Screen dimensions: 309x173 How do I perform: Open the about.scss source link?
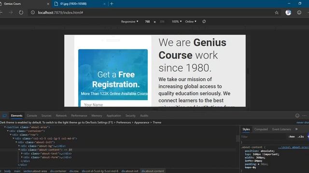[294, 148]
